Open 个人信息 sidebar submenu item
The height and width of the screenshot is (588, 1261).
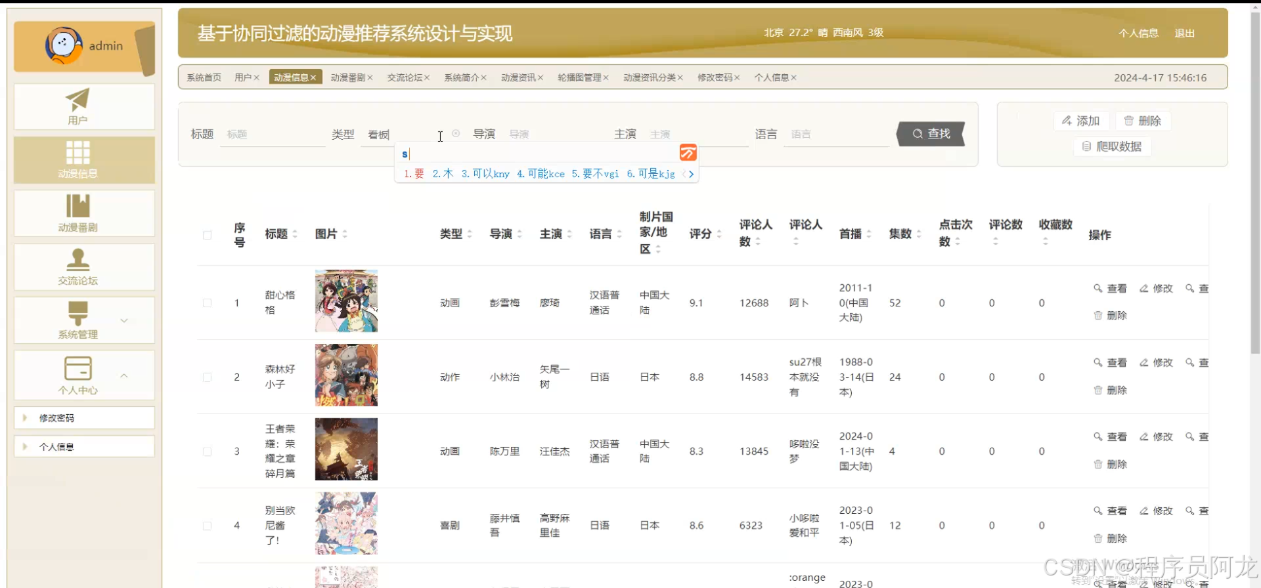point(84,447)
